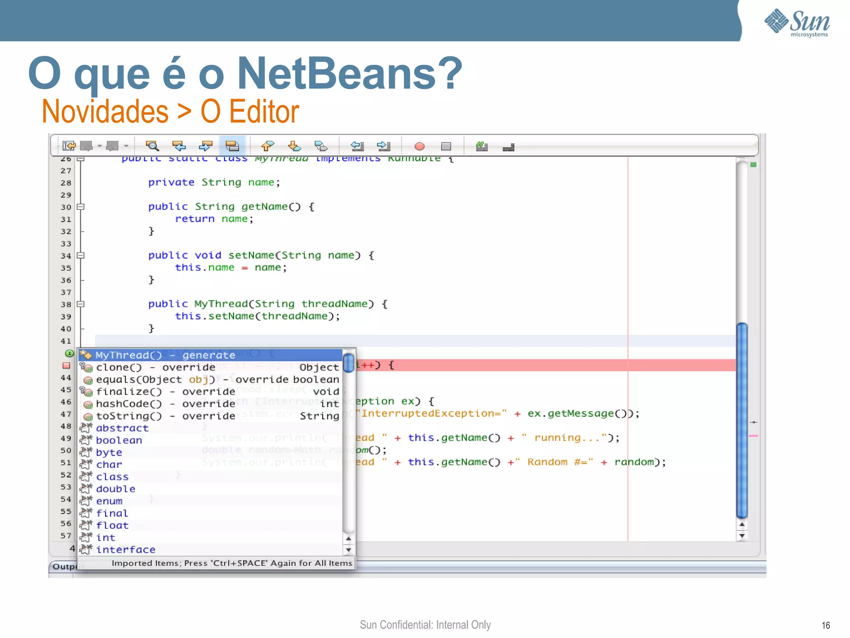Viewport: 850px width, 638px height.
Task: Click line 28 'private String name;'
Action: pyautogui.click(x=214, y=182)
